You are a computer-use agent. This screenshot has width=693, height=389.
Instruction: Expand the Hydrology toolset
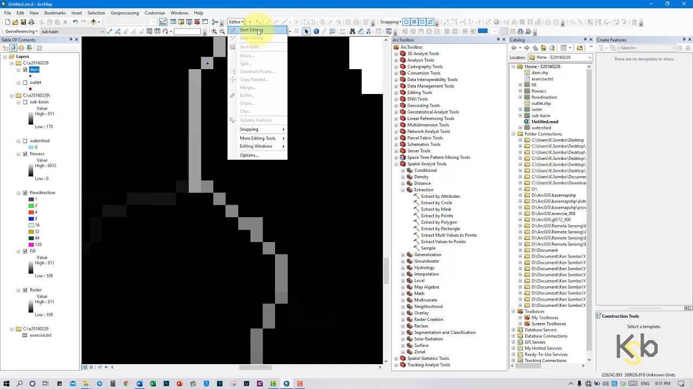click(403, 268)
